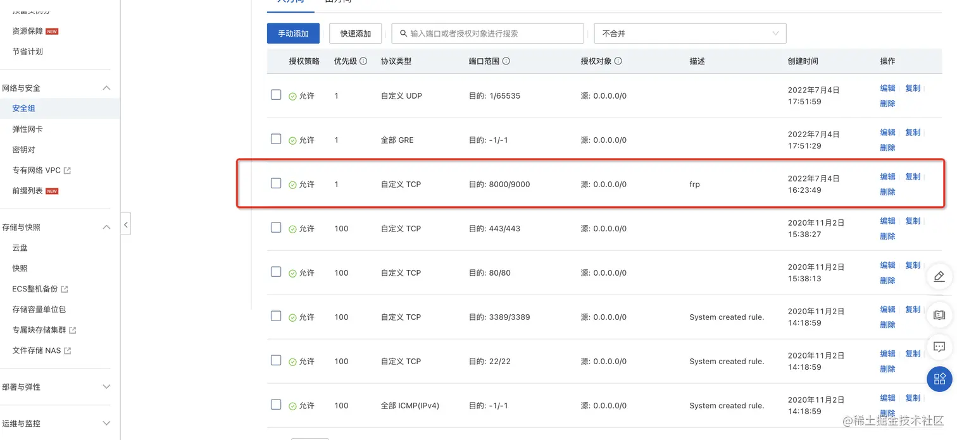Copy the 自定义 UDP rule
Screen dimensions: 957x440
tap(913, 89)
